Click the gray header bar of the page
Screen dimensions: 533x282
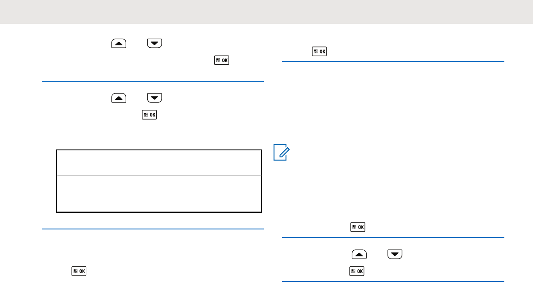(266, 12)
